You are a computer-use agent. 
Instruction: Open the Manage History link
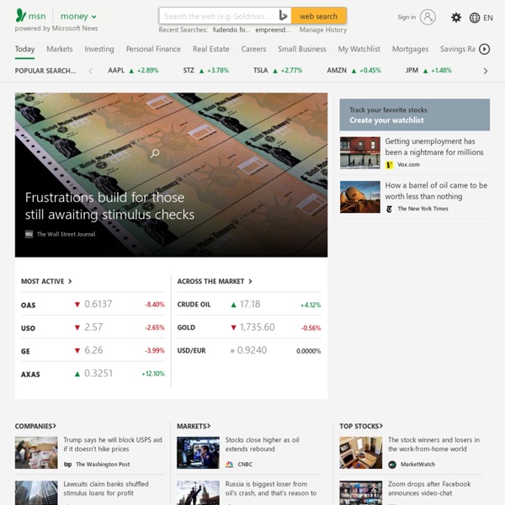323,29
